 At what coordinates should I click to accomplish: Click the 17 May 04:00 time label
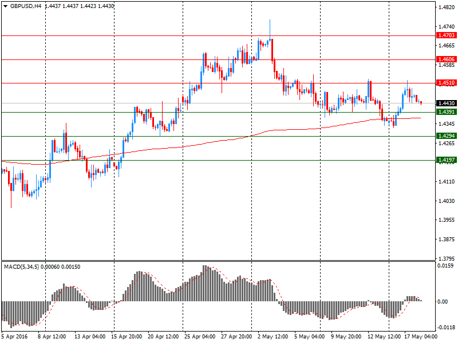tap(421, 337)
